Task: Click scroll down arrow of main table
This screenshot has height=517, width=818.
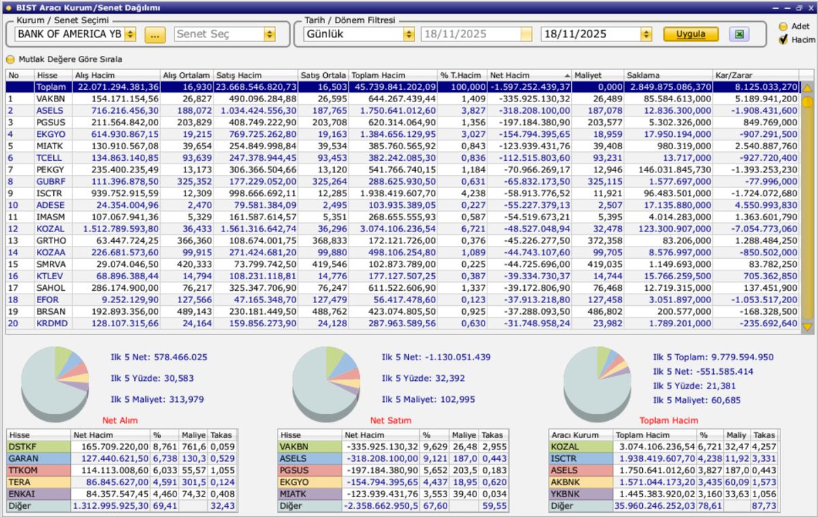Action: tap(807, 328)
